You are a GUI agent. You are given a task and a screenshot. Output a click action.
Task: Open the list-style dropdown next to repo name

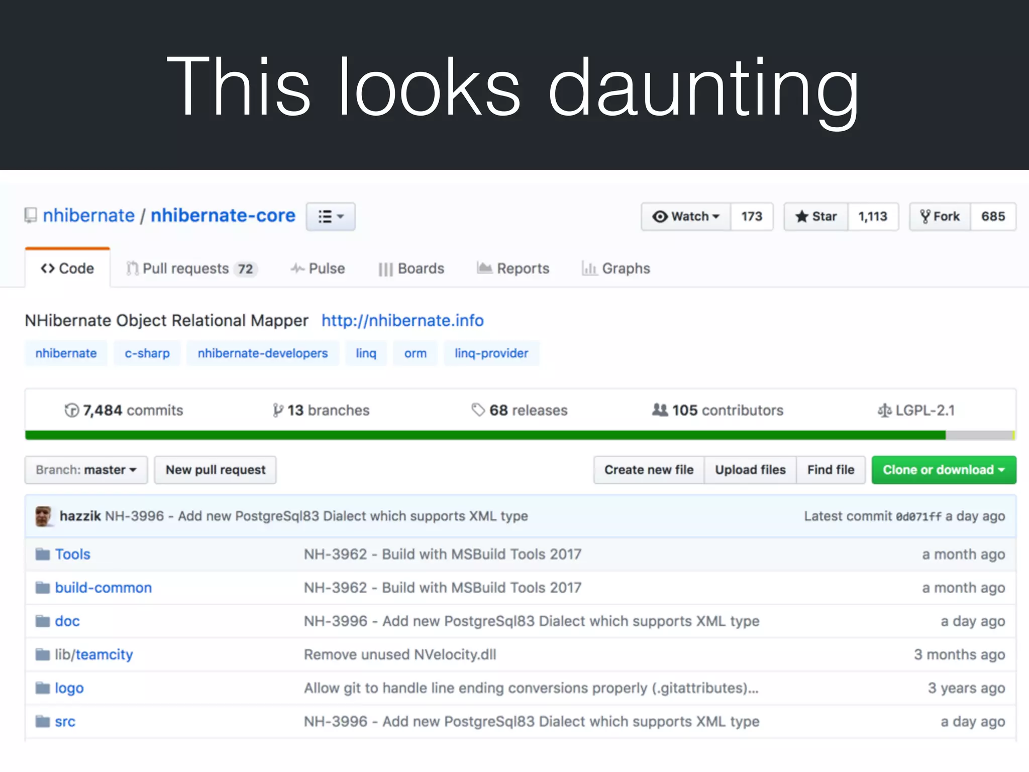pos(331,217)
